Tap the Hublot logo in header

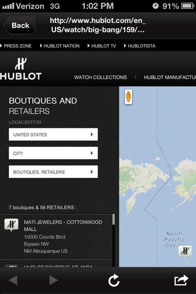coord(21,69)
